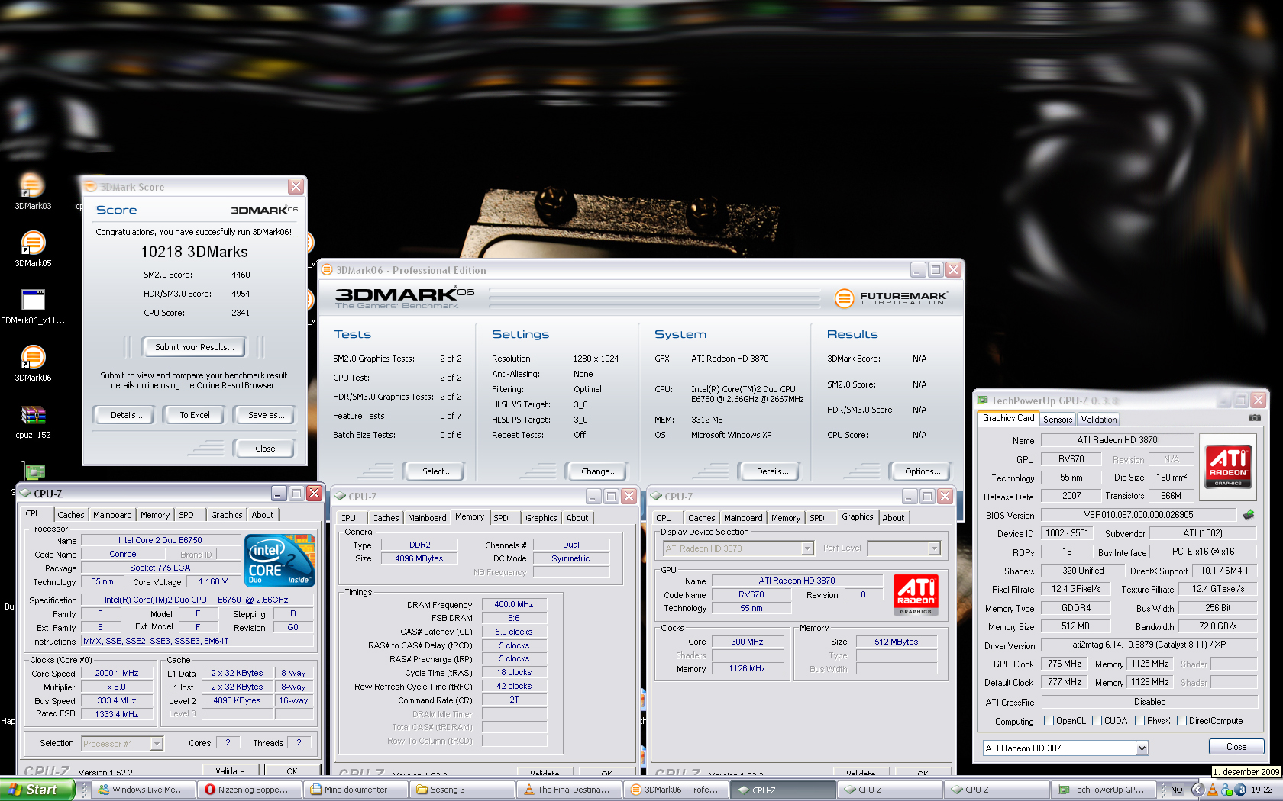
Task: Click the NO language indicator in tray
Action: [x=1177, y=790]
